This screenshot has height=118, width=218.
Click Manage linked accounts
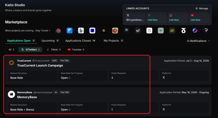click(x=202, y=8)
